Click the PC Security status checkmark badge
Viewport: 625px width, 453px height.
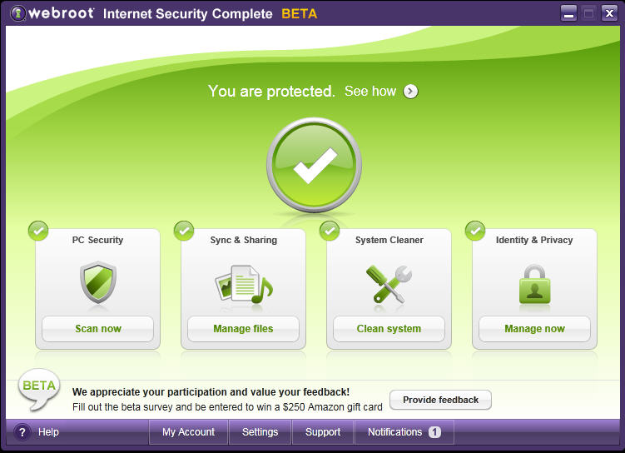click(38, 231)
